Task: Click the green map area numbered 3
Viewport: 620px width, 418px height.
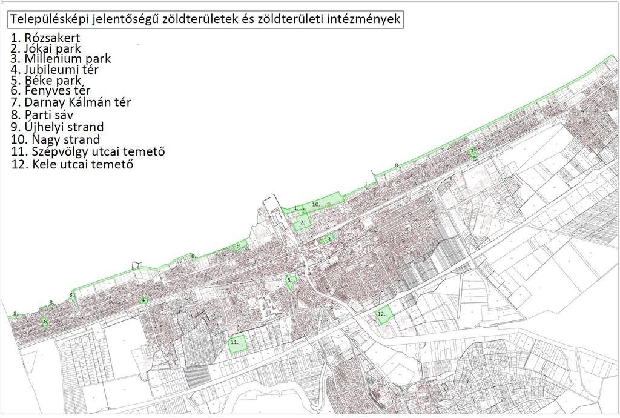Action: pos(328,239)
